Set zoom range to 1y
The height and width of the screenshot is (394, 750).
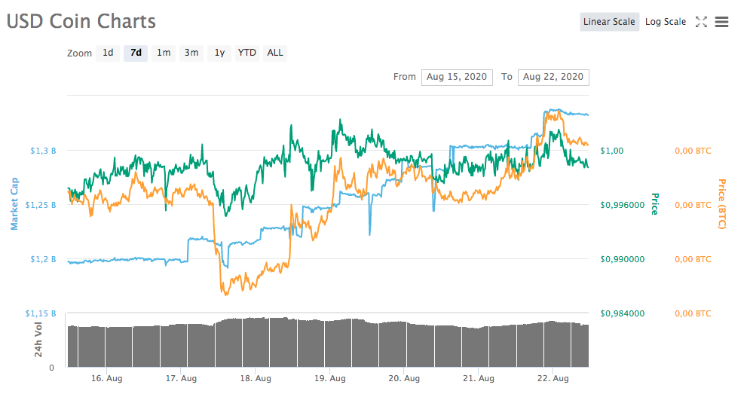[219, 53]
